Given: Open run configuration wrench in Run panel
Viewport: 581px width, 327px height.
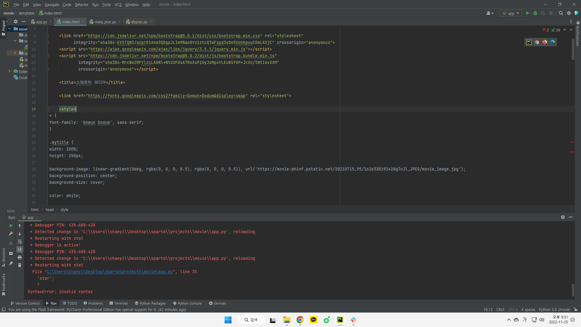Looking at the screenshot, I should (x=11, y=233).
